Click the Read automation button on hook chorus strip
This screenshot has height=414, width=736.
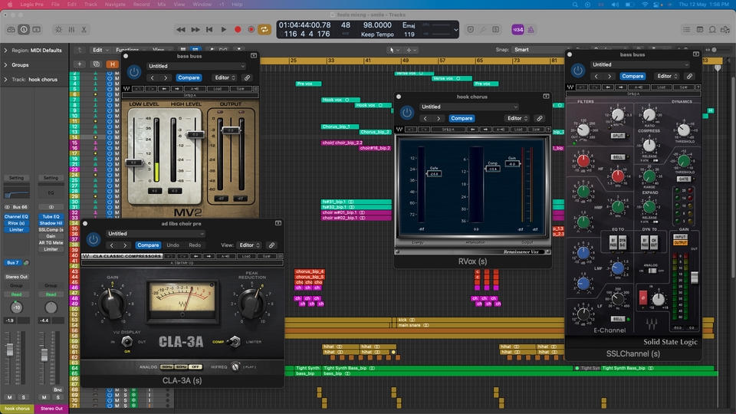click(x=16, y=294)
